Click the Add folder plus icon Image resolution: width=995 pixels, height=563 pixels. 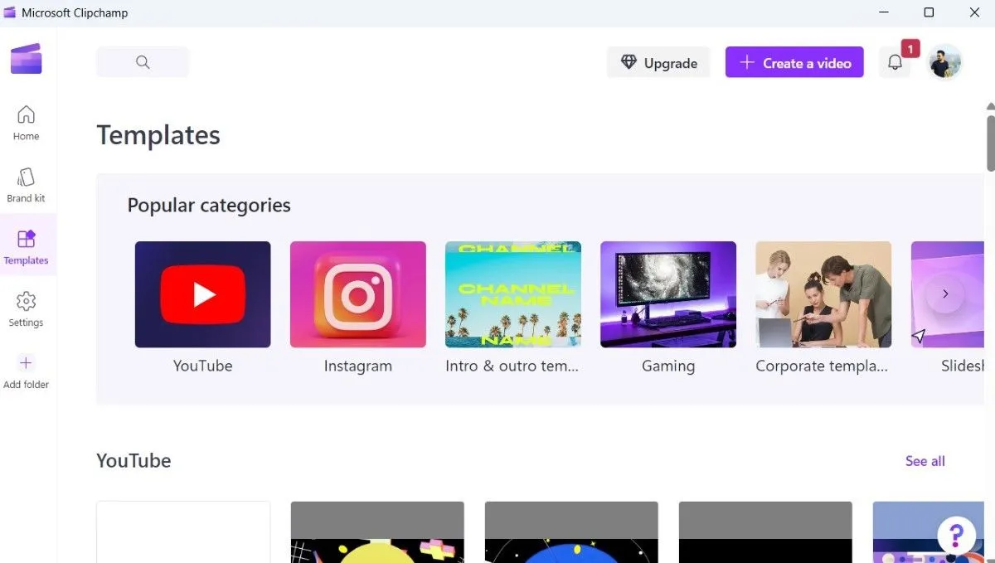(26, 362)
